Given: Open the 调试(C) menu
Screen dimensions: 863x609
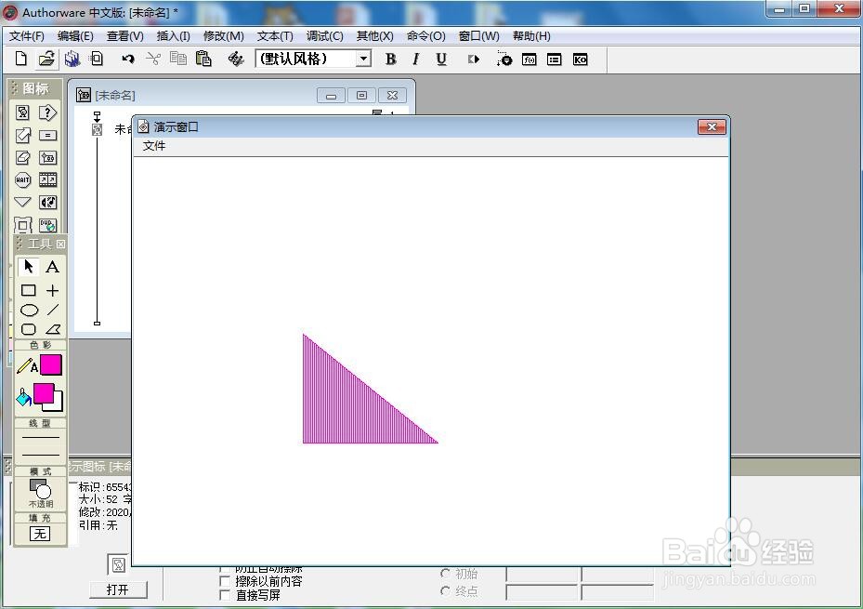Looking at the screenshot, I should [325, 35].
